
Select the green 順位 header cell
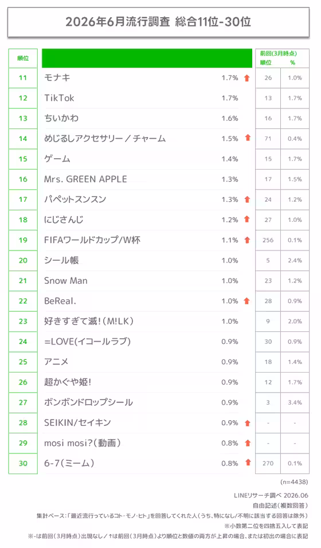point(23,58)
